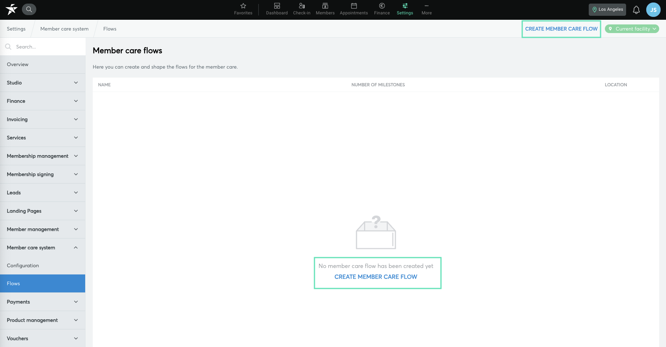Open Finance euro icon in top navigation
Image resolution: width=666 pixels, height=347 pixels.
click(x=382, y=9)
